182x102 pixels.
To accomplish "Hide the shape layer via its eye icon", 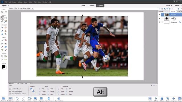I will click(160, 18).
